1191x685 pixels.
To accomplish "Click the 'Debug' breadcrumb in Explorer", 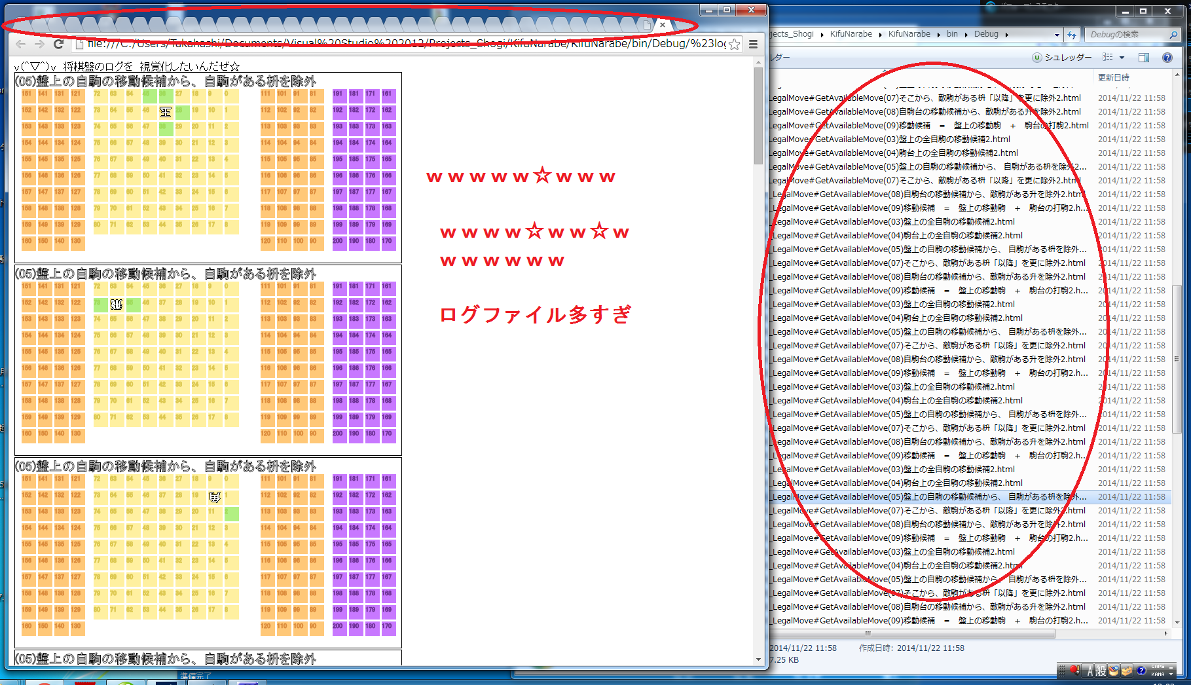I will [986, 34].
